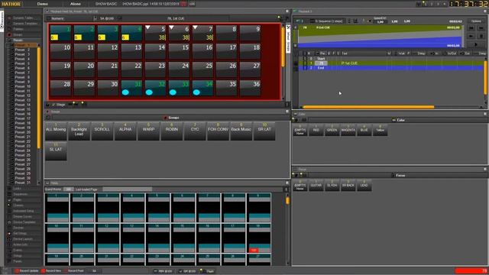Click the preset tree orange scrollbar
Image resolution: width=489 pixels, height=275 pixels.
pyautogui.click(x=39, y=98)
